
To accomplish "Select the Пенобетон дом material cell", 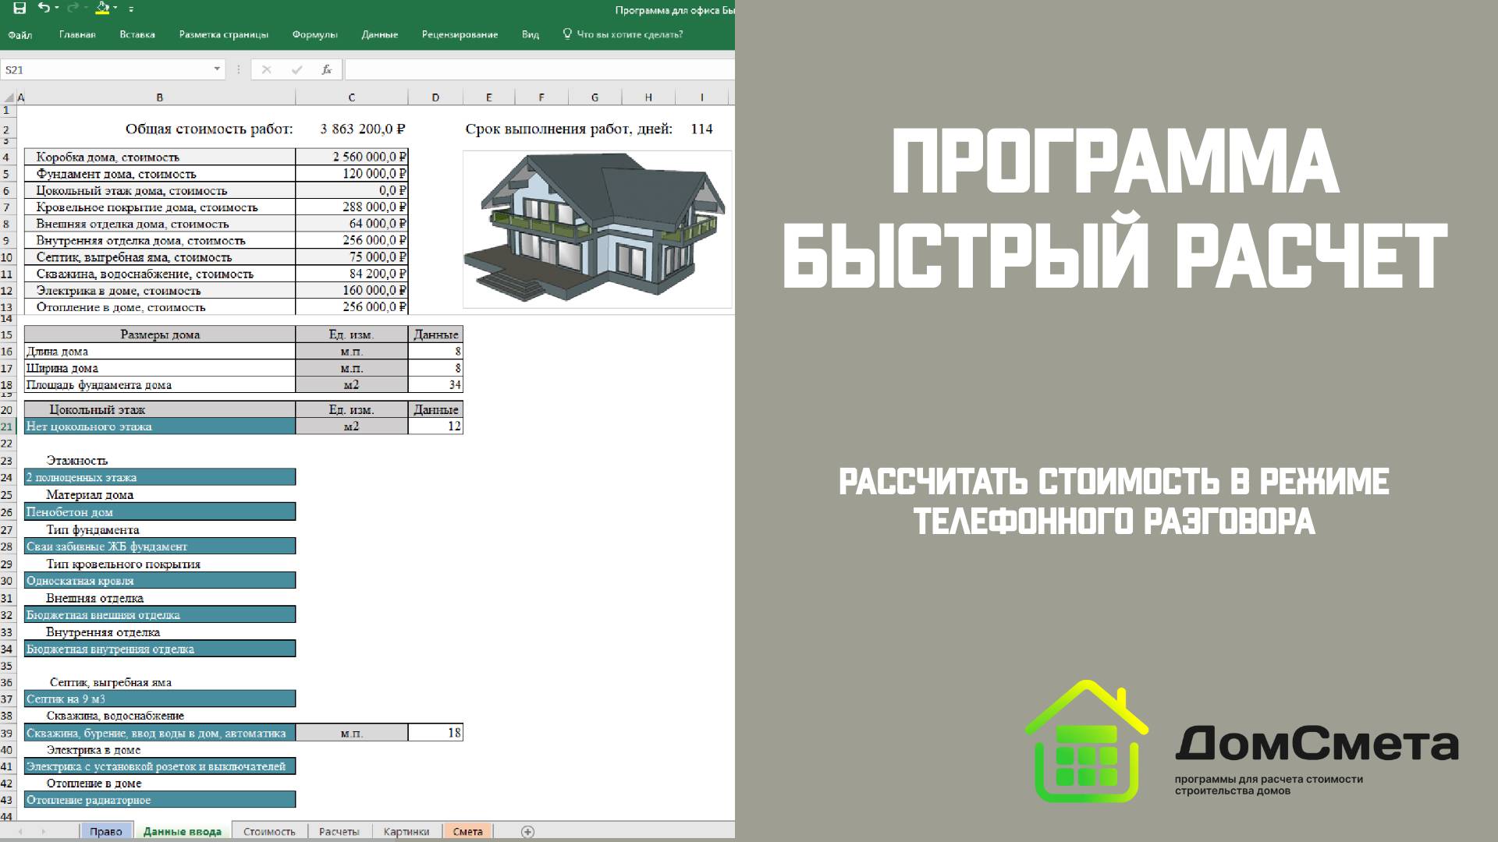I will coord(160,511).
